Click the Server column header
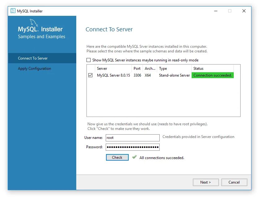The width and height of the screenshot is (266, 200). 113,69
